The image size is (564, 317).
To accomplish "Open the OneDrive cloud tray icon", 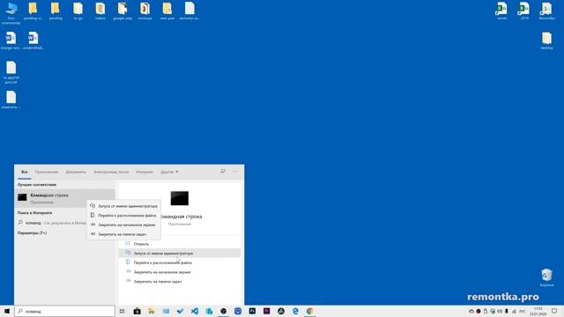I will [471, 311].
